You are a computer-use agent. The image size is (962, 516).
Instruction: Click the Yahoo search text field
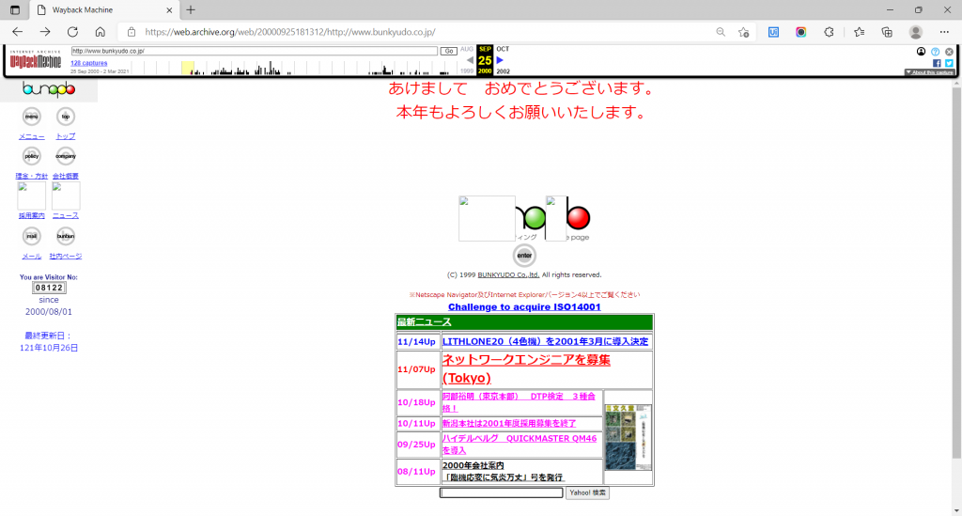click(x=501, y=493)
